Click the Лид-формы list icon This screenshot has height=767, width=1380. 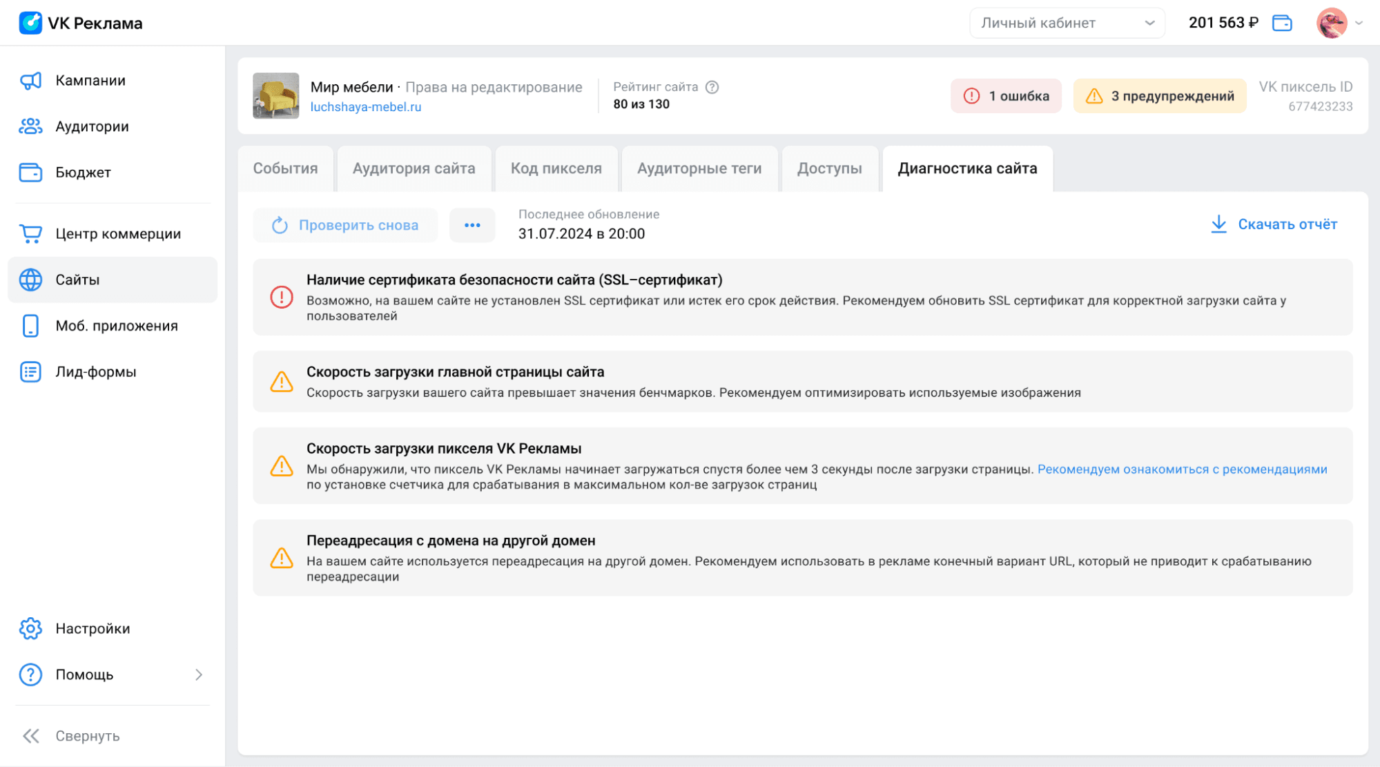point(30,372)
